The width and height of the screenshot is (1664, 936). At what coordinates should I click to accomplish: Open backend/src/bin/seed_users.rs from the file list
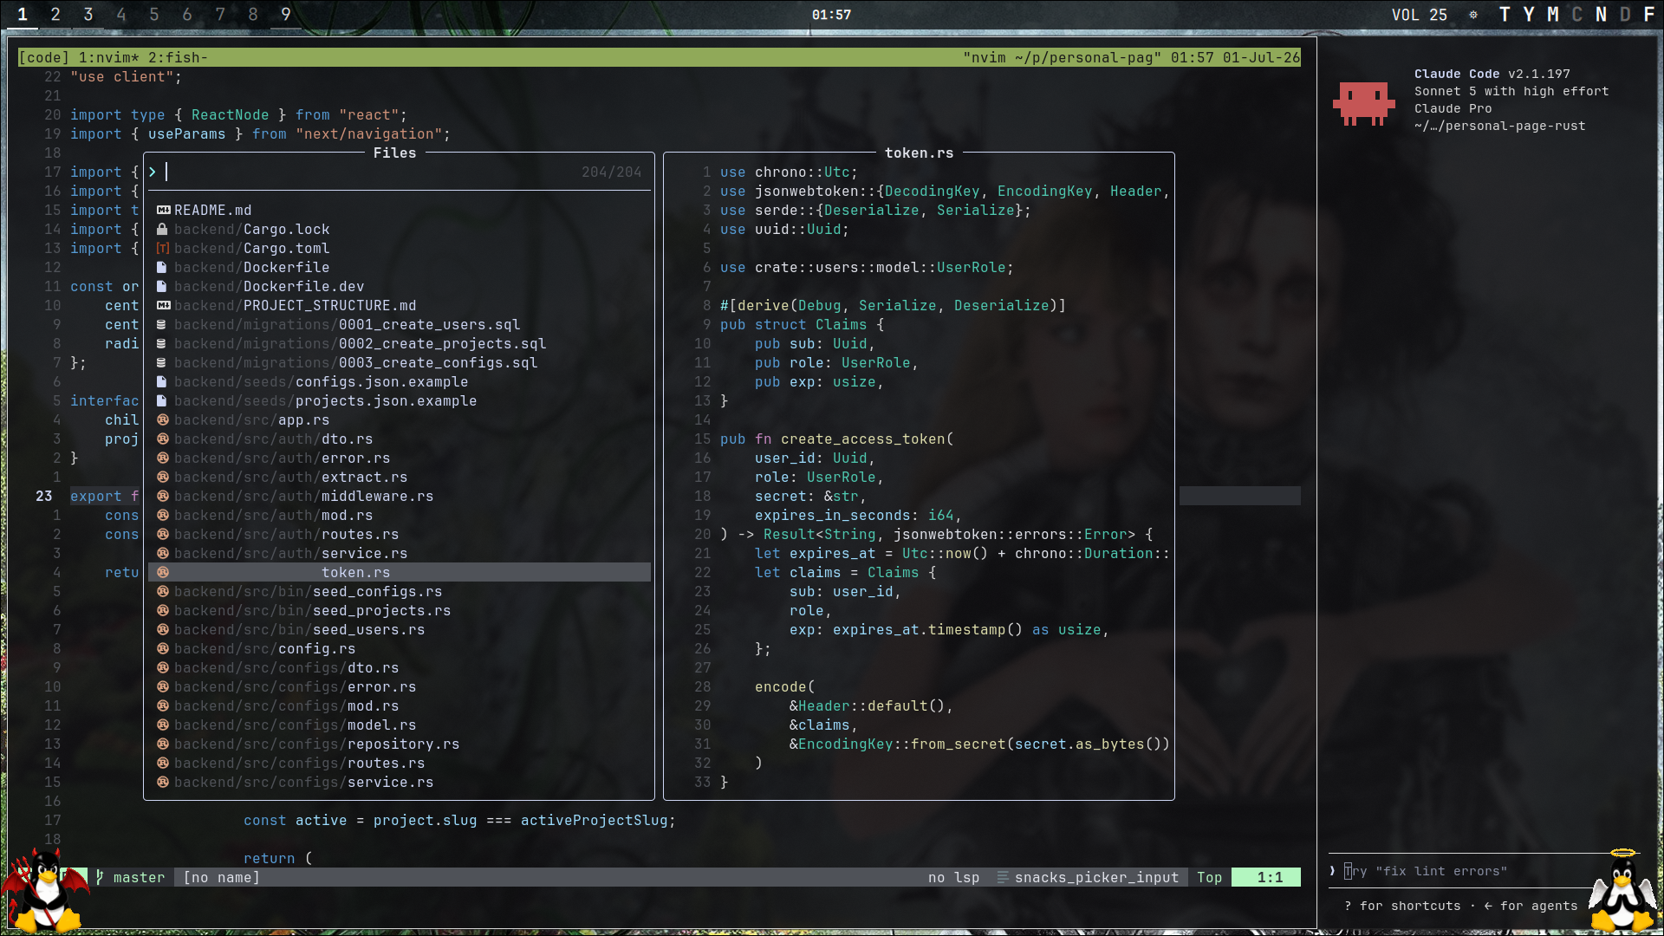(400, 630)
